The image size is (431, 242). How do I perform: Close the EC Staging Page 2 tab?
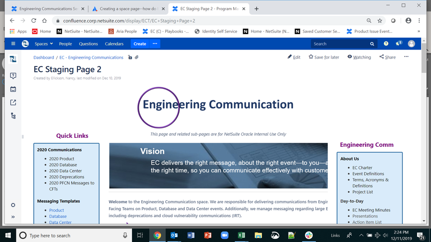[x=243, y=9]
